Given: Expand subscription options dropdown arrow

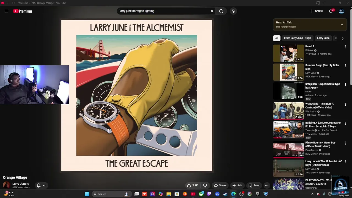Looking at the screenshot, I should pyautogui.click(x=44, y=186).
